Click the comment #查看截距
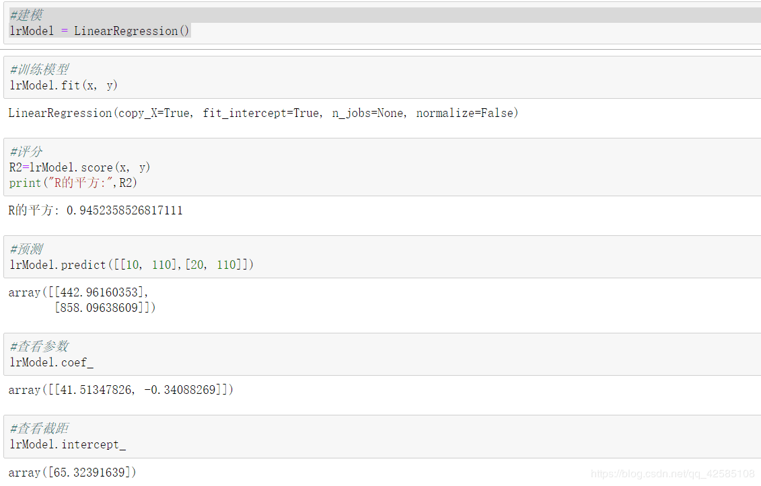This screenshot has height=486, width=761. [39, 429]
